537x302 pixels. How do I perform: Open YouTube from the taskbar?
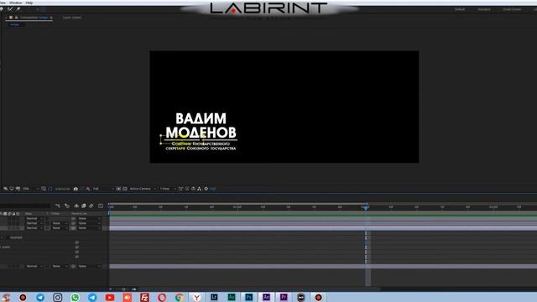pyautogui.click(x=110, y=297)
